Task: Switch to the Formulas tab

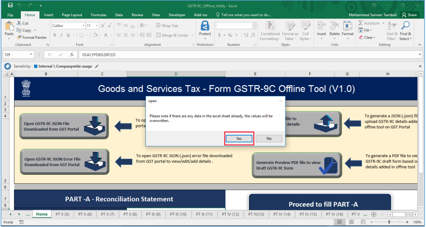Action: click(98, 15)
